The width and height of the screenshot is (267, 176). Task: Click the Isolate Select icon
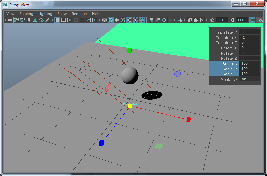(180, 20)
